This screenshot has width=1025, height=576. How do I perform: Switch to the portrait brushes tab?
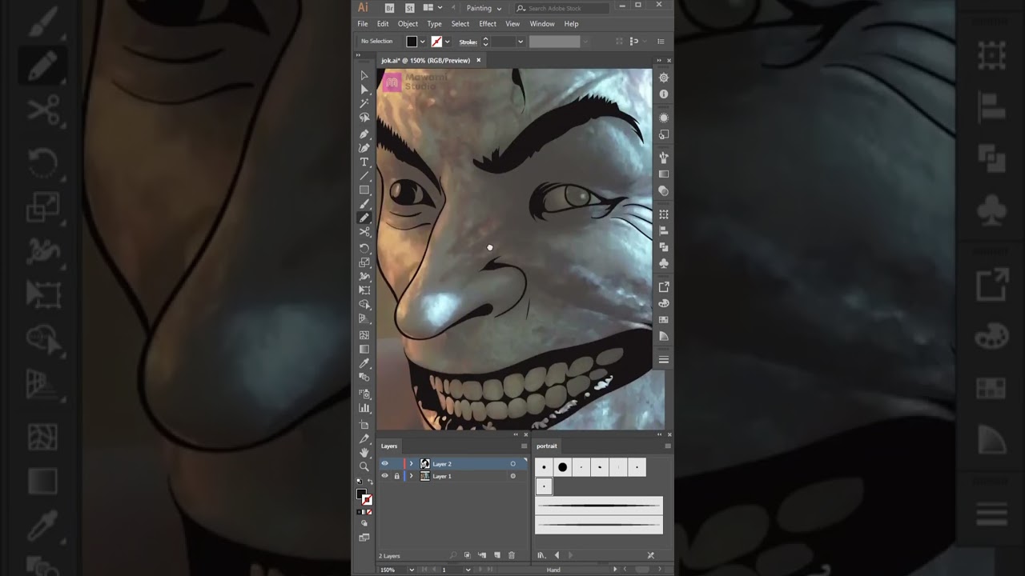[x=547, y=446]
